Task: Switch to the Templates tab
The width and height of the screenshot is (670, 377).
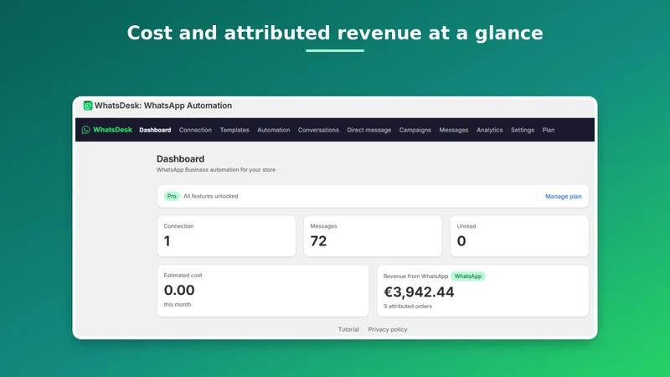Action: (234, 130)
